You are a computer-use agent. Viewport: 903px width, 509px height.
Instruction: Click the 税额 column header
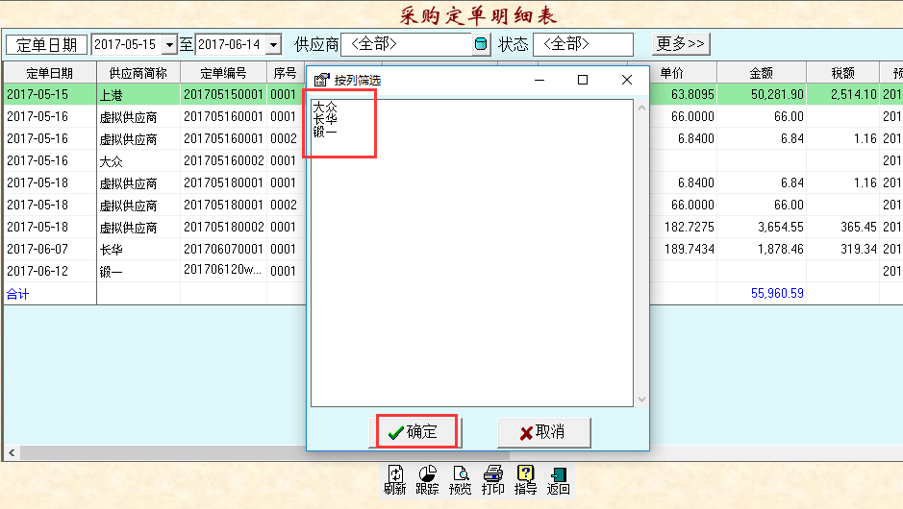pos(843,73)
